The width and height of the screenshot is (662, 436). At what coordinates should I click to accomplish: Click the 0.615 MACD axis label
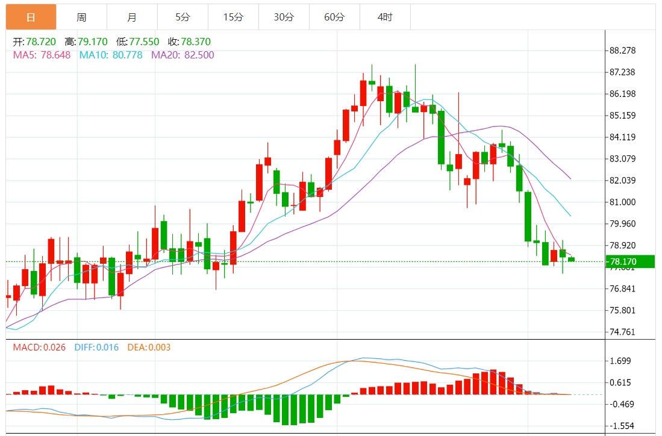(x=620, y=382)
